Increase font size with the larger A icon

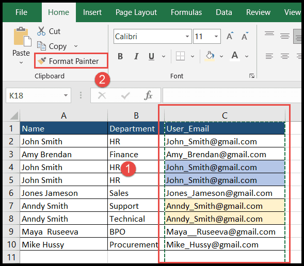coord(230,36)
